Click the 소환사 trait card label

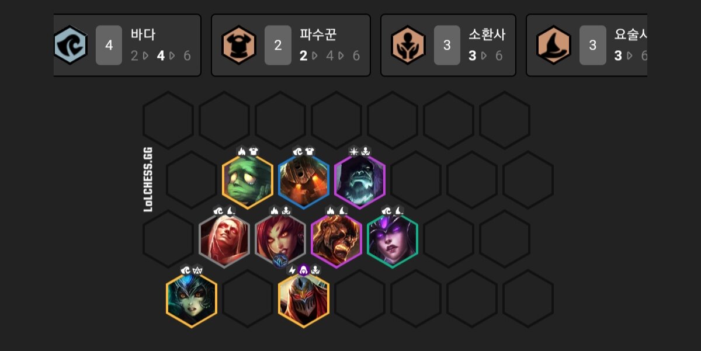pos(487,34)
